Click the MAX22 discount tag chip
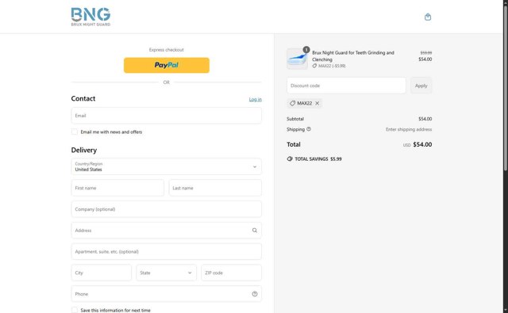508x313 pixels. (x=304, y=103)
